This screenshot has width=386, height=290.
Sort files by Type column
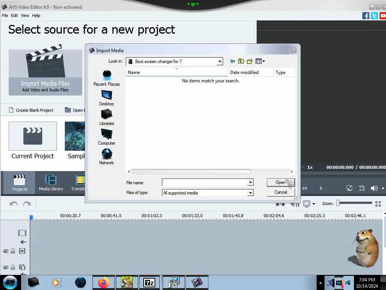284,72
